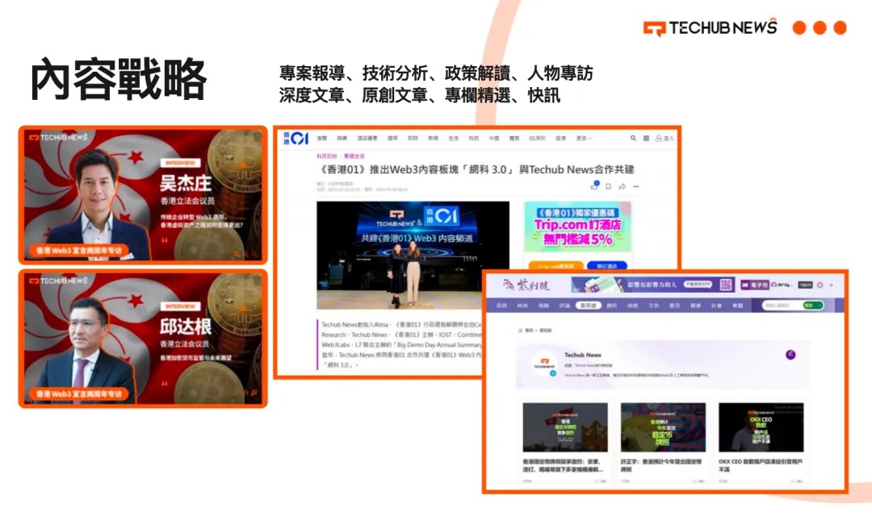Click the orange Trip.com button under ad
872x532 pixels.
click(x=555, y=266)
